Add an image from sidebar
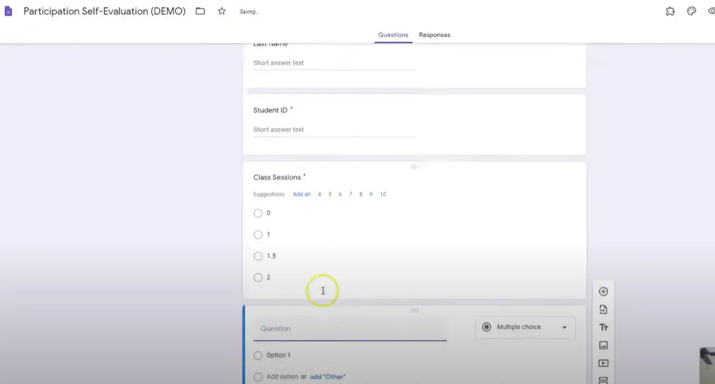Screen dimensions: 715x384 click(x=604, y=346)
